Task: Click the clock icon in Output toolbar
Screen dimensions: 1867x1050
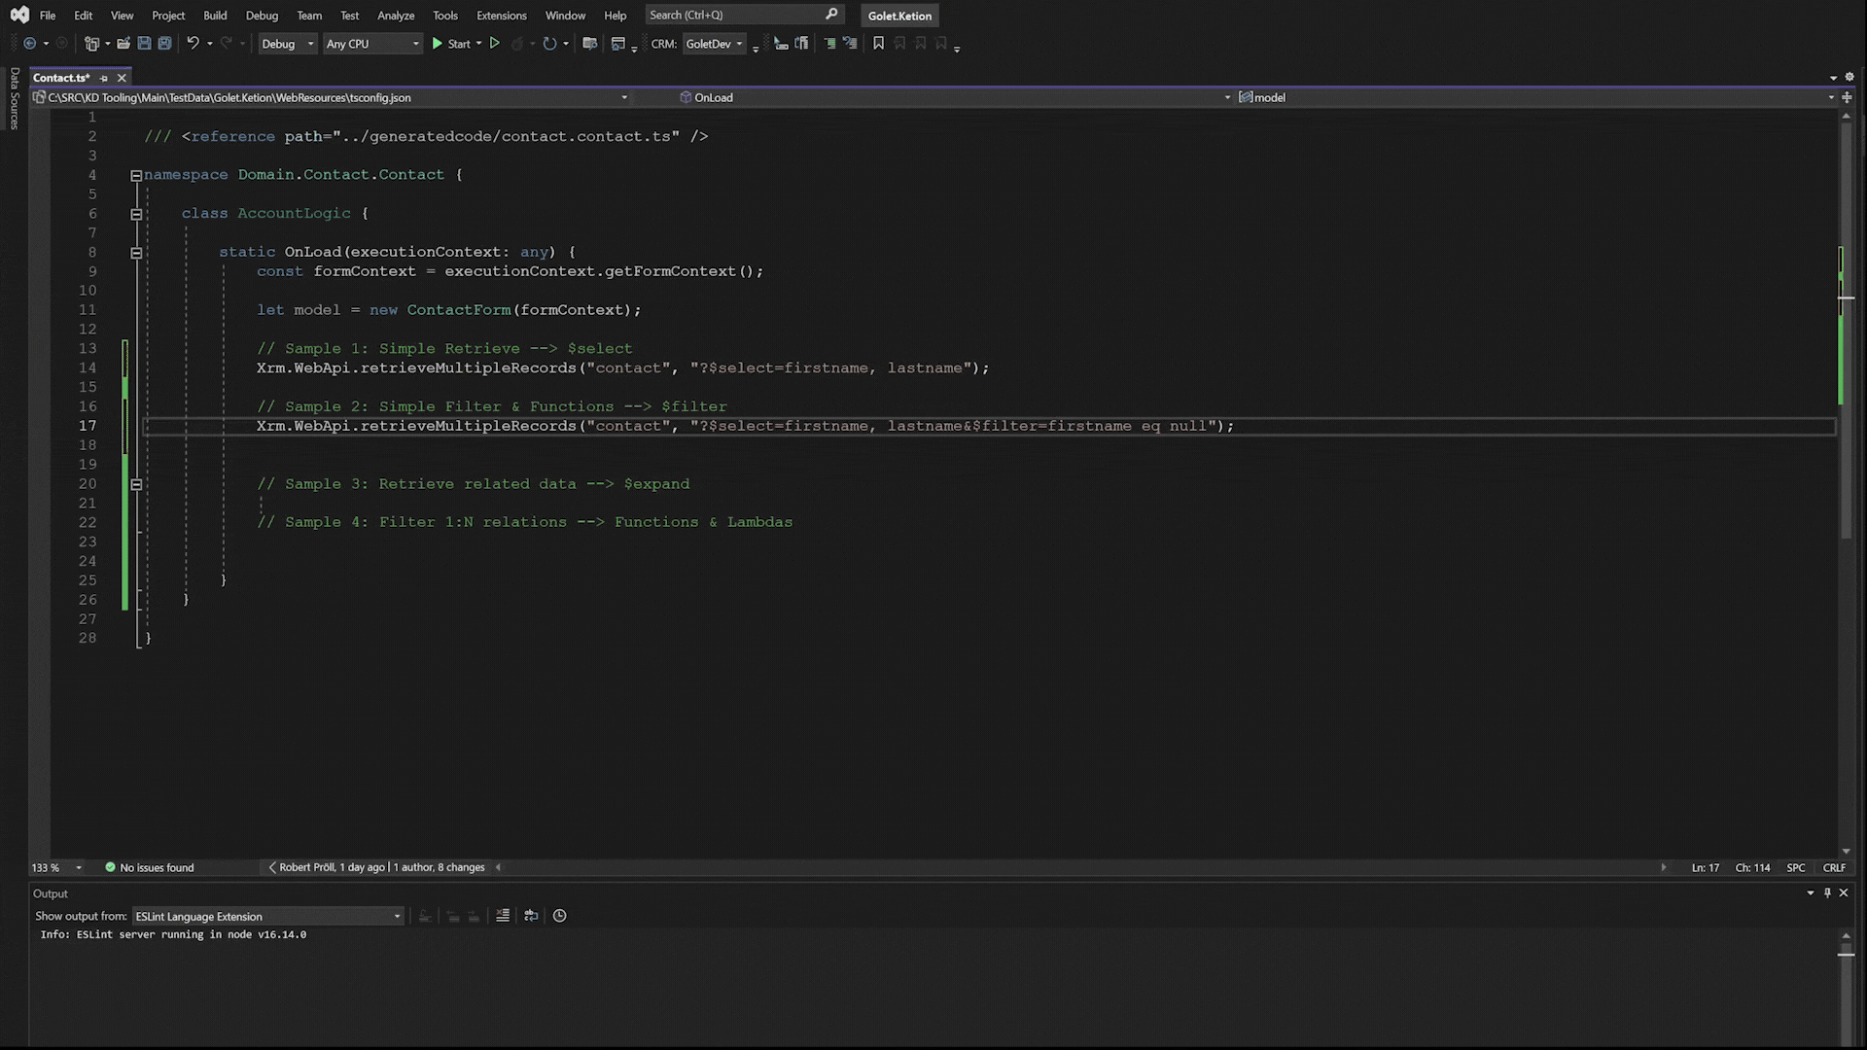Action: click(x=560, y=916)
